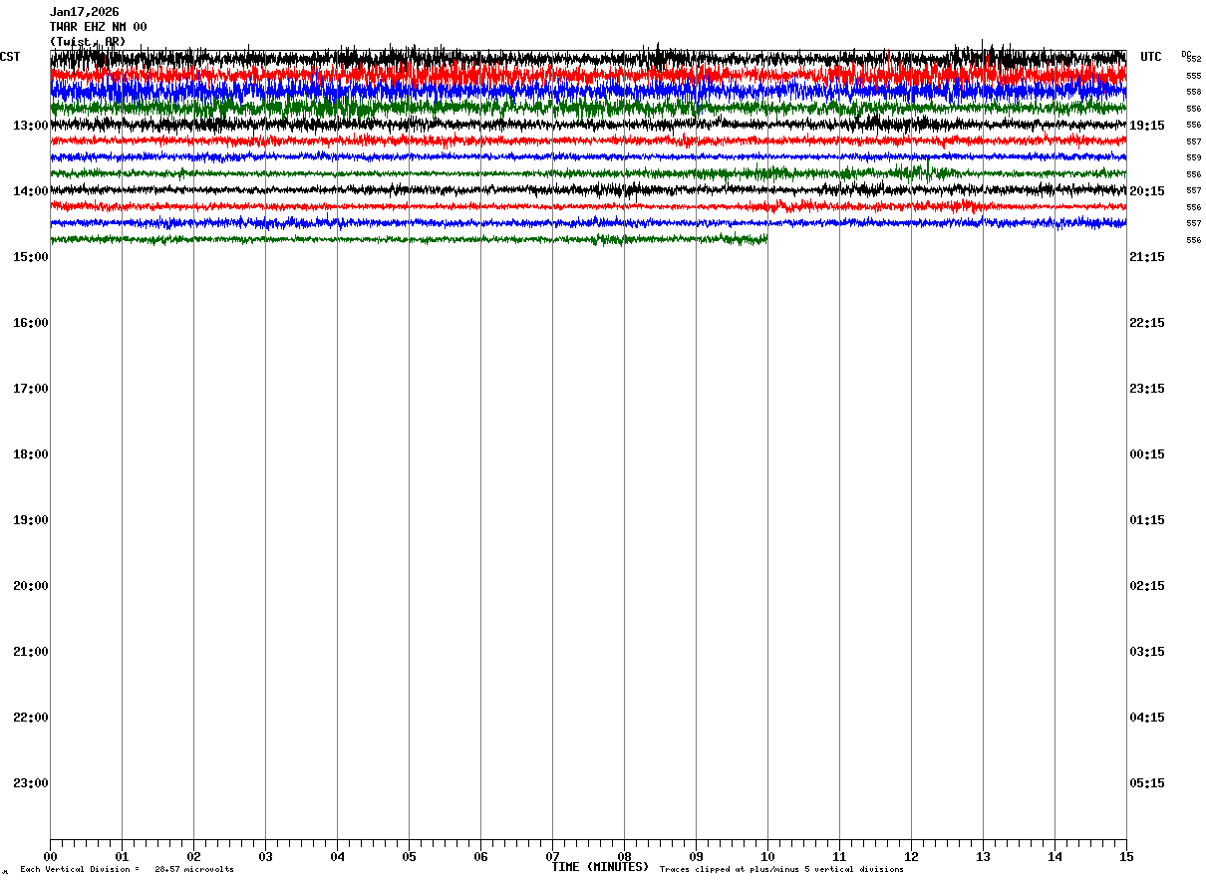Click the 04 minute axis tick label

point(337,857)
